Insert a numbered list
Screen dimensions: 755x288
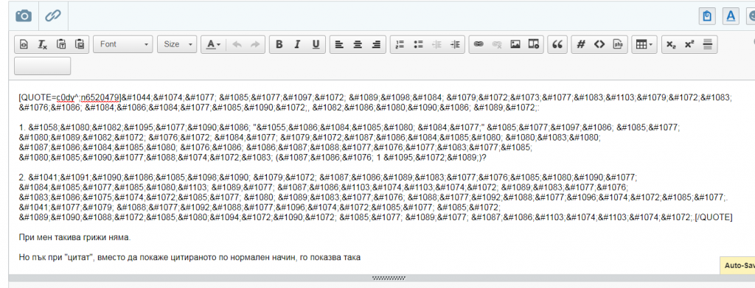(x=400, y=44)
